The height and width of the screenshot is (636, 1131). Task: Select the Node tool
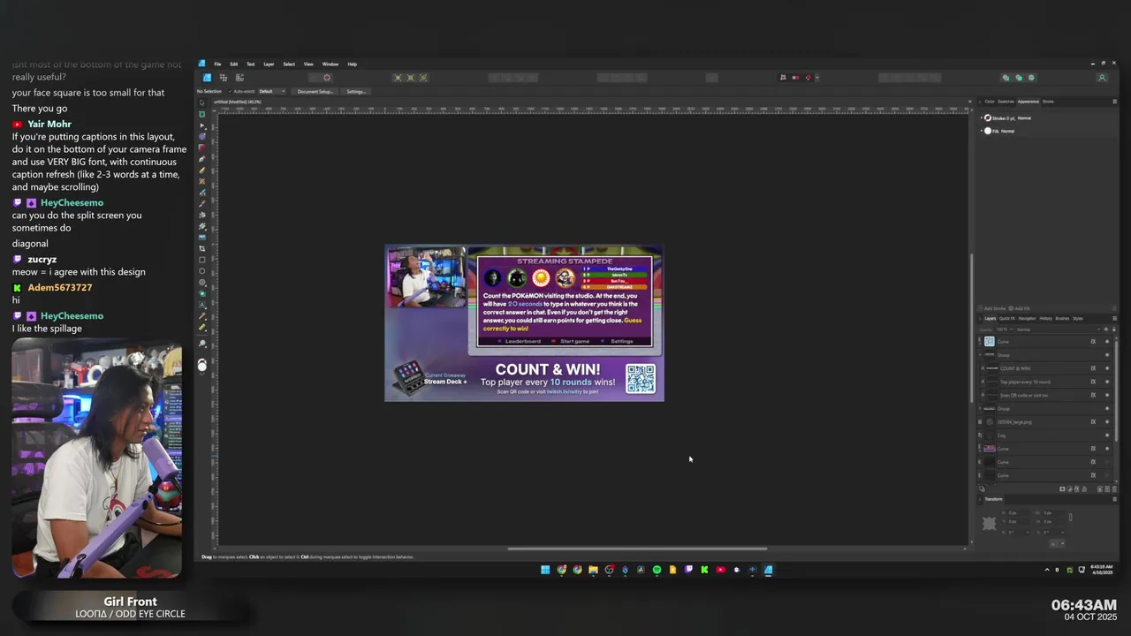(x=202, y=125)
